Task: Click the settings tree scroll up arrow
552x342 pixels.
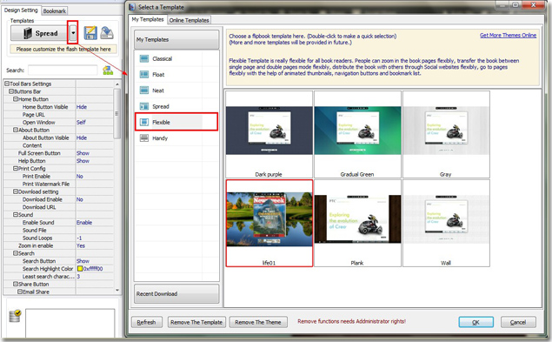Action: [117, 84]
